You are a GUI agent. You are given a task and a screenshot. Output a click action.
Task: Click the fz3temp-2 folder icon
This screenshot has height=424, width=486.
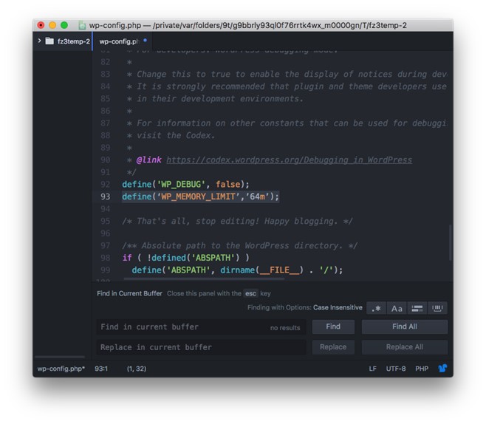pos(49,41)
